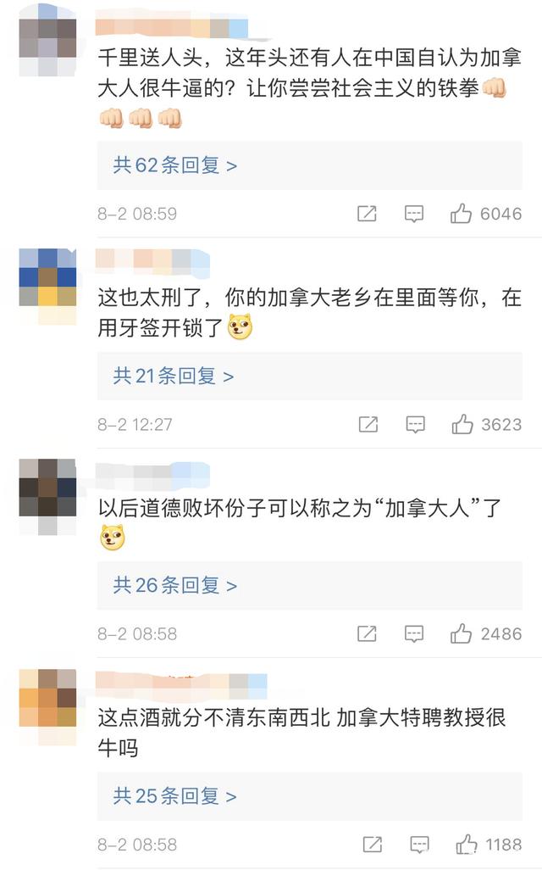Reply via bubble icon on 2486-likes comment
Image resolution: width=542 pixels, height=870 pixels.
(414, 633)
